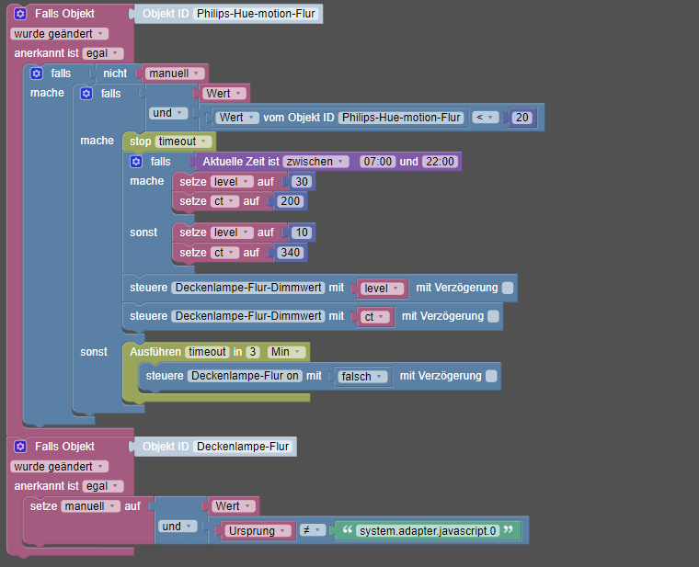Open 'egal' dropdown in Deckenlampe-Flur trigger

coord(102,486)
